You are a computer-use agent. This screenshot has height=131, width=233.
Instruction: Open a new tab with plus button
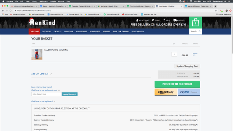[215, 6]
